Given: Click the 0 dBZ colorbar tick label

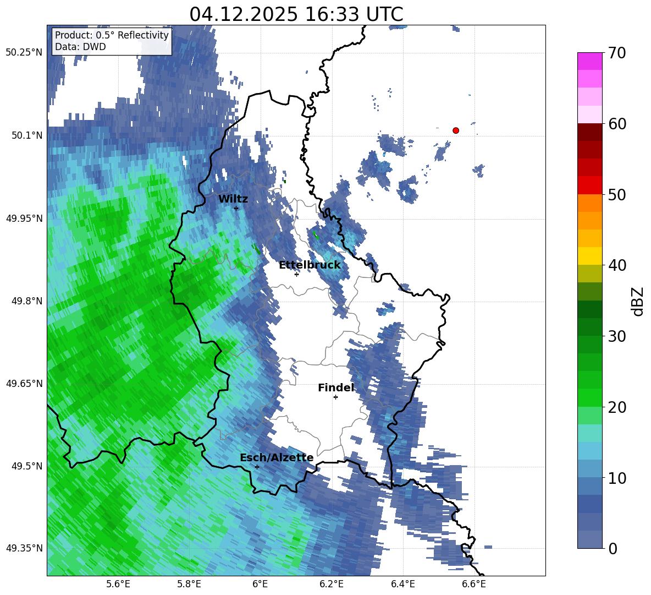Looking at the screenshot, I should pyautogui.click(x=613, y=548).
